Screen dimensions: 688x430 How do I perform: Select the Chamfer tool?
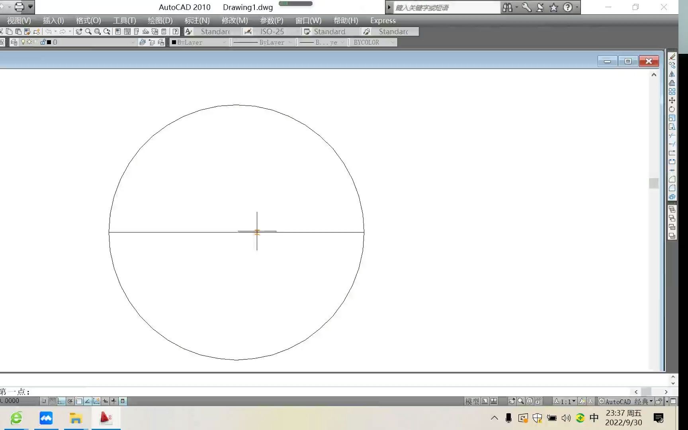tap(672, 179)
